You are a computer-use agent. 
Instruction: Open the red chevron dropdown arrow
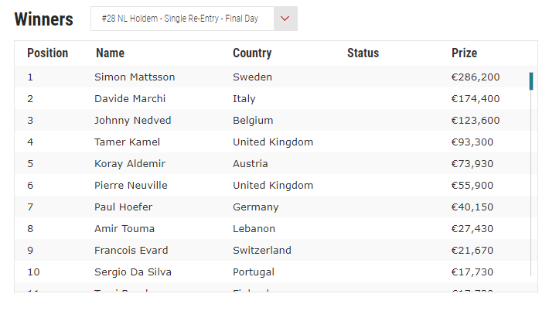pyautogui.click(x=285, y=19)
